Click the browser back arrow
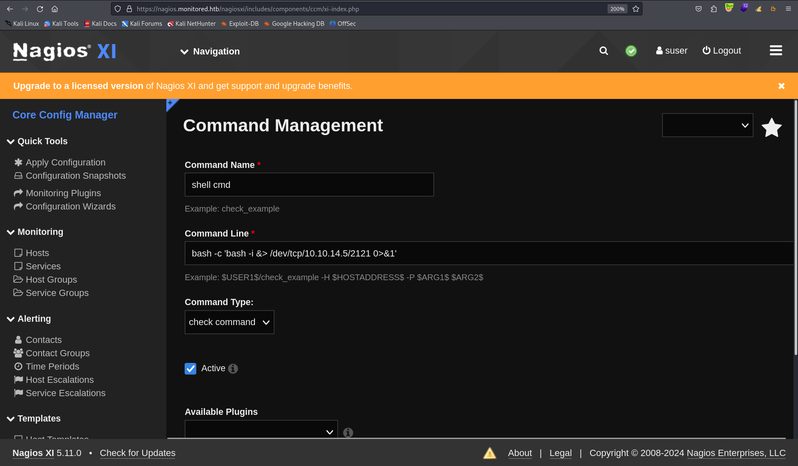 [10, 9]
